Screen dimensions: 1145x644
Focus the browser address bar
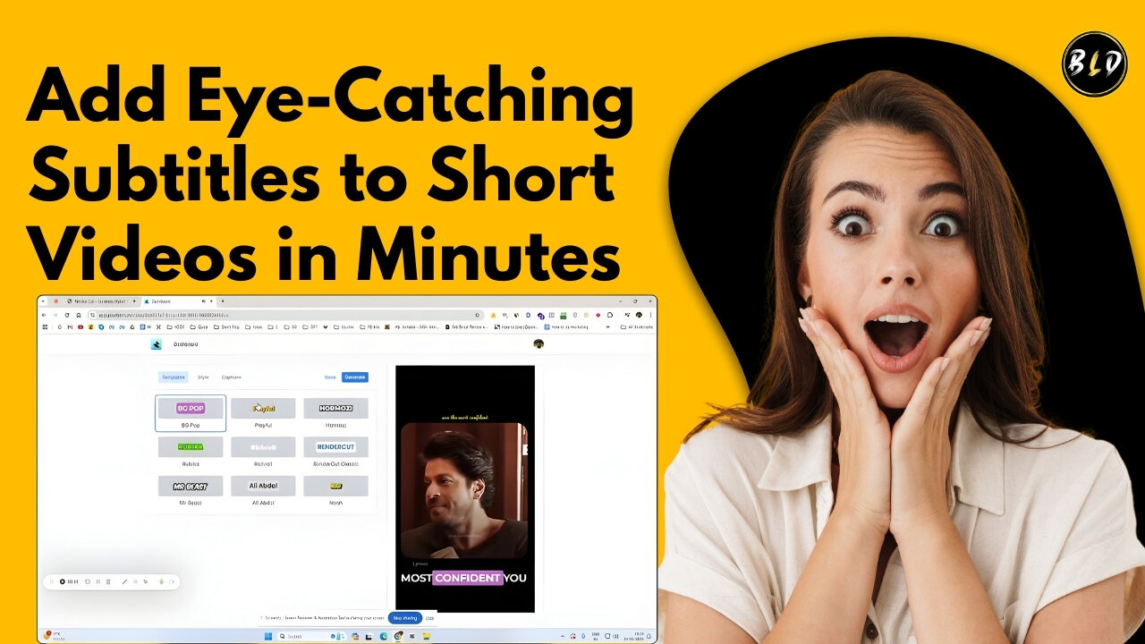click(x=286, y=315)
